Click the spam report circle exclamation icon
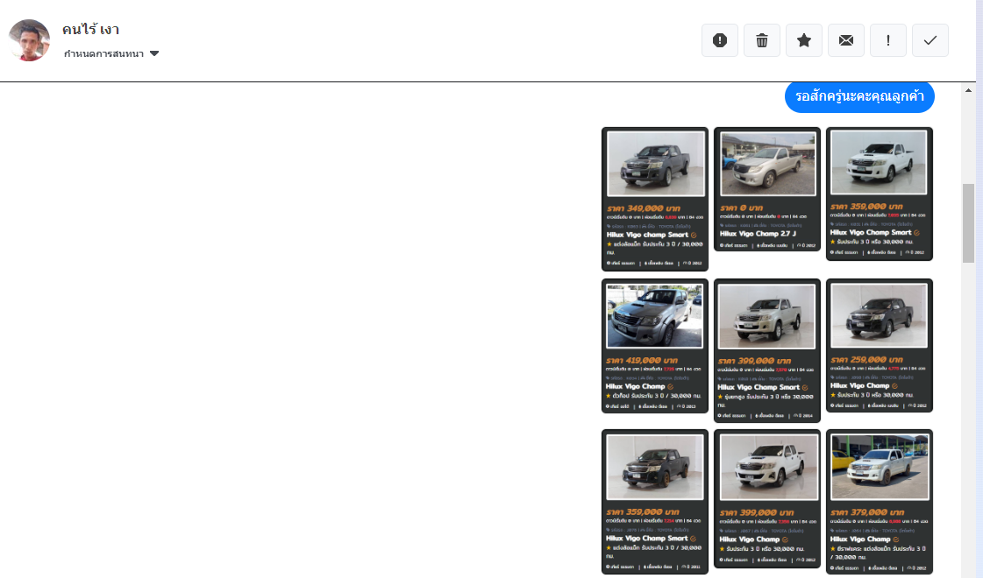 click(x=720, y=40)
